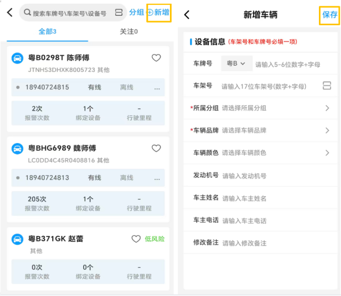Open more options for device 18940724813

pos(157,178)
